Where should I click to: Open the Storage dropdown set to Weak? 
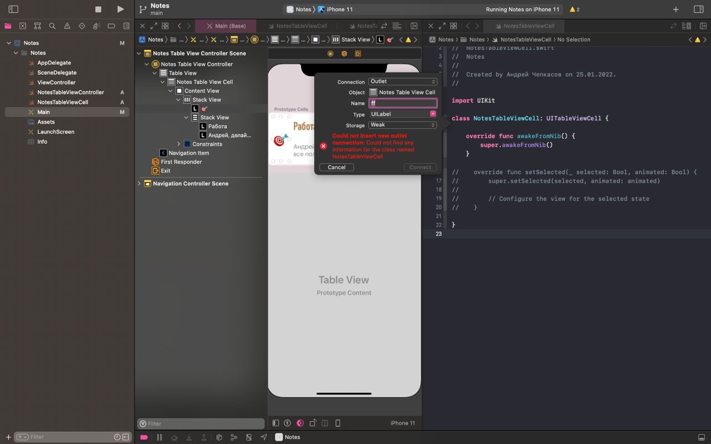(x=403, y=125)
